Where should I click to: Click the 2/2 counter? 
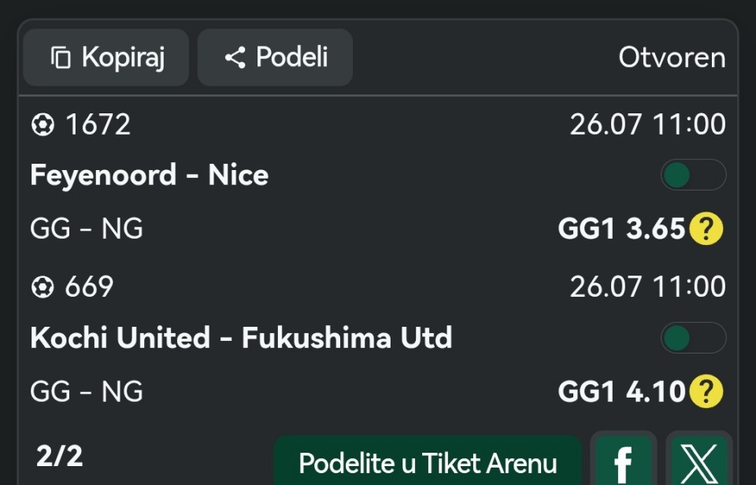59,456
